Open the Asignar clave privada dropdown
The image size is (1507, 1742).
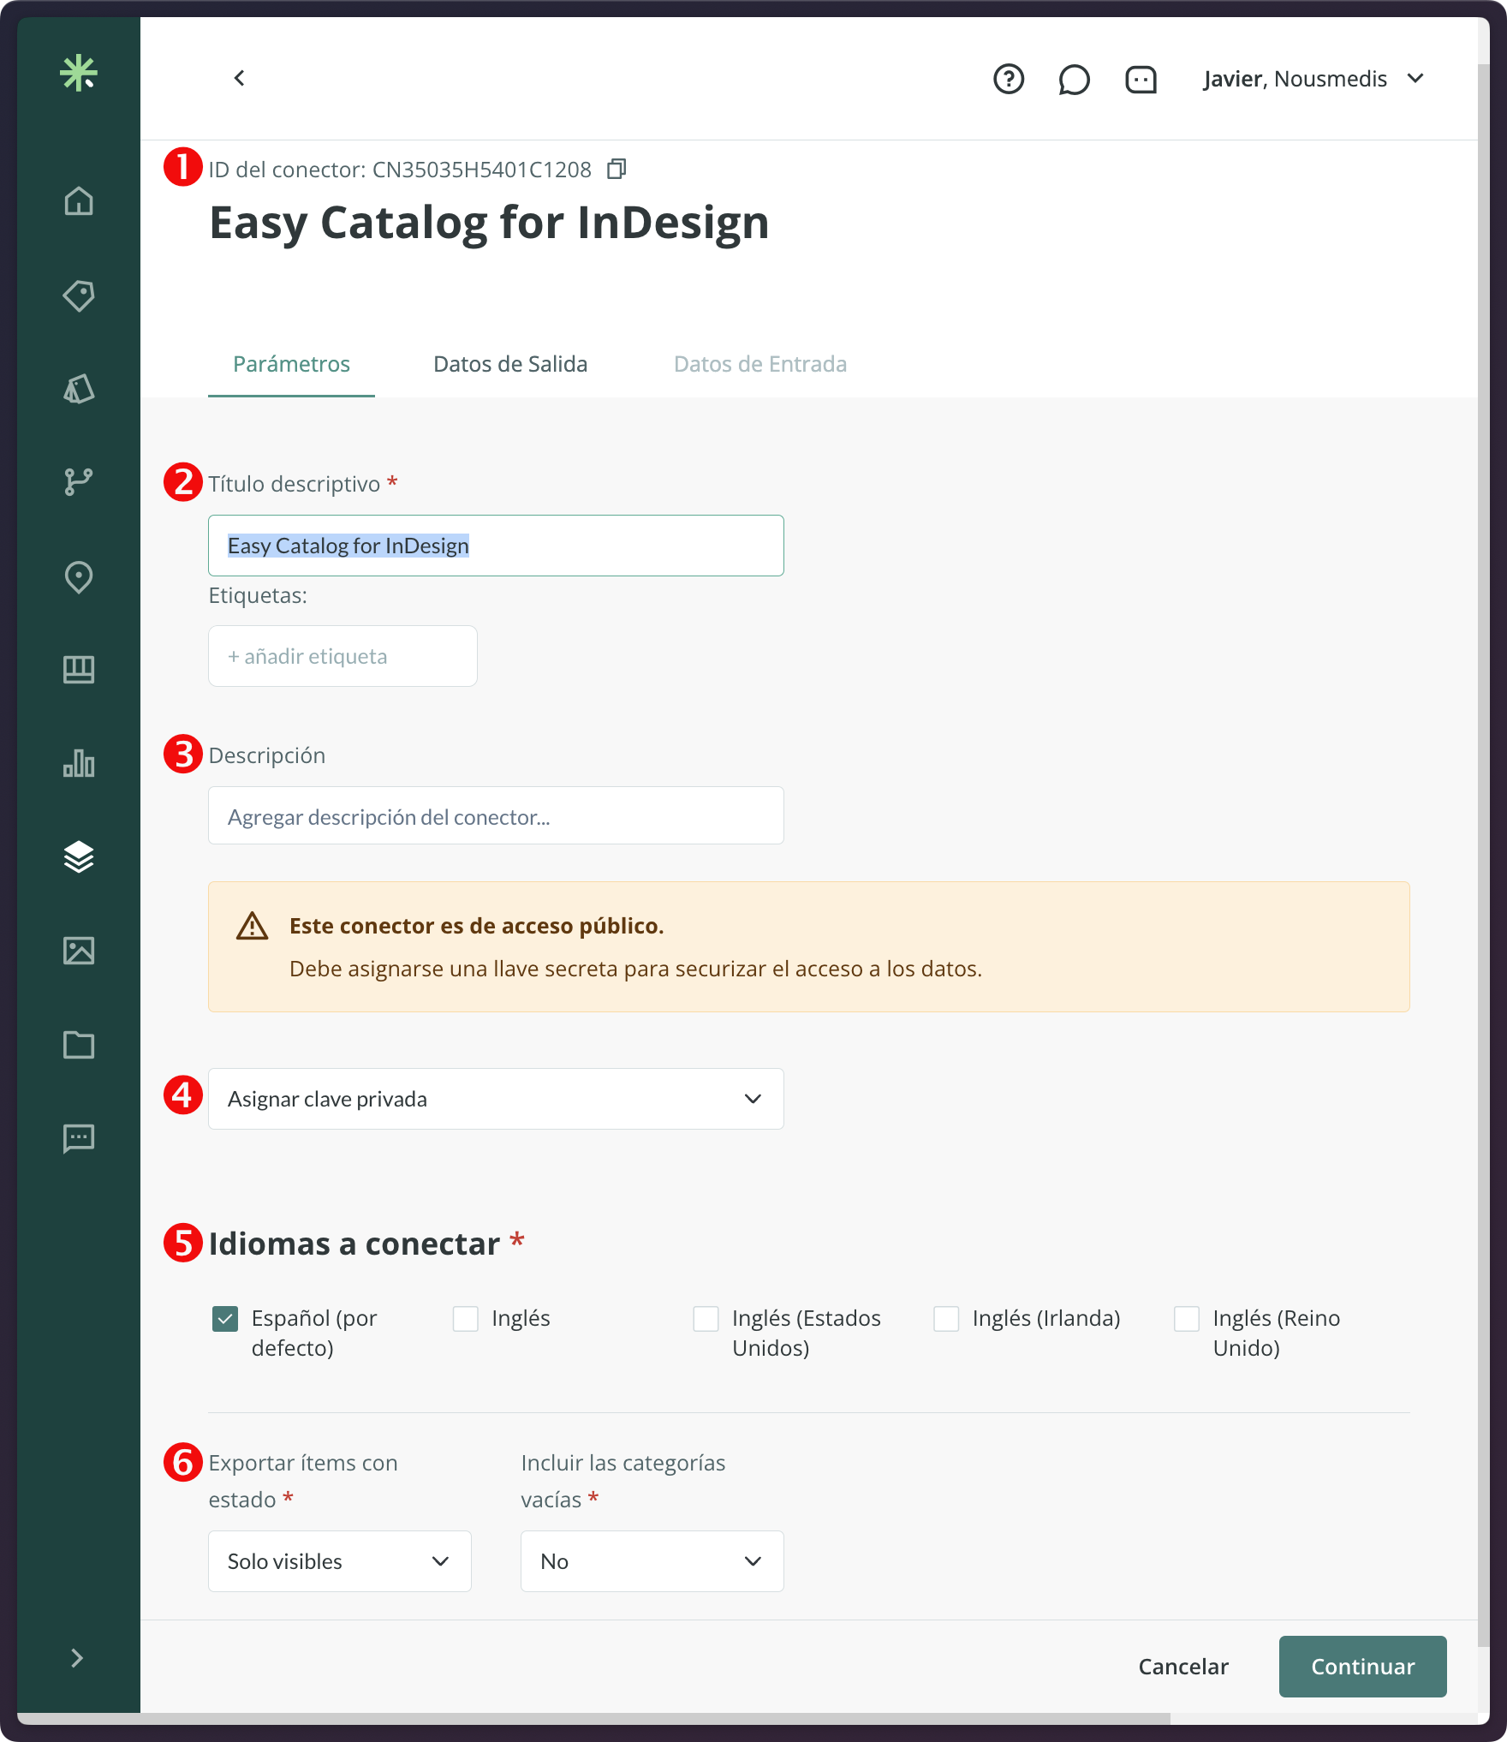click(496, 1099)
